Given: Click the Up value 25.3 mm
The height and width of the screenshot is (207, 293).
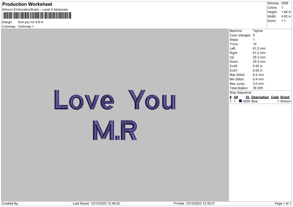Looking at the screenshot, I should tap(259, 57).
